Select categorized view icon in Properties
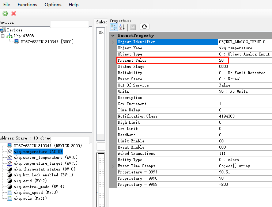The height and width of the screenshot is (207, 272). [114, 27]
